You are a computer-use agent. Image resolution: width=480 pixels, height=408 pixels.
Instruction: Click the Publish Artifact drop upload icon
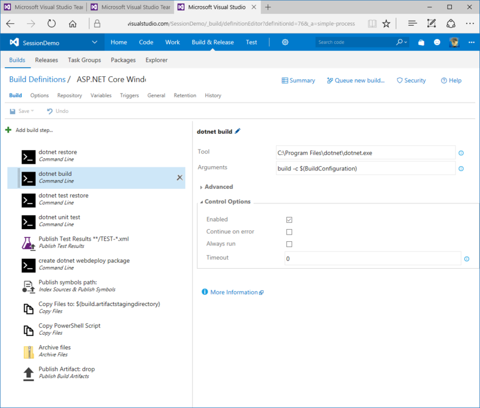(28, 374)
